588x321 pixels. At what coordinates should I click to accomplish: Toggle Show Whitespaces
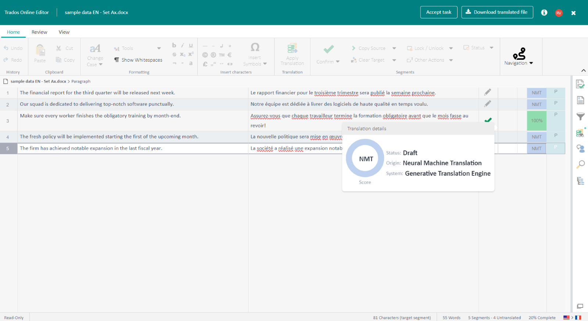[138, 60]
